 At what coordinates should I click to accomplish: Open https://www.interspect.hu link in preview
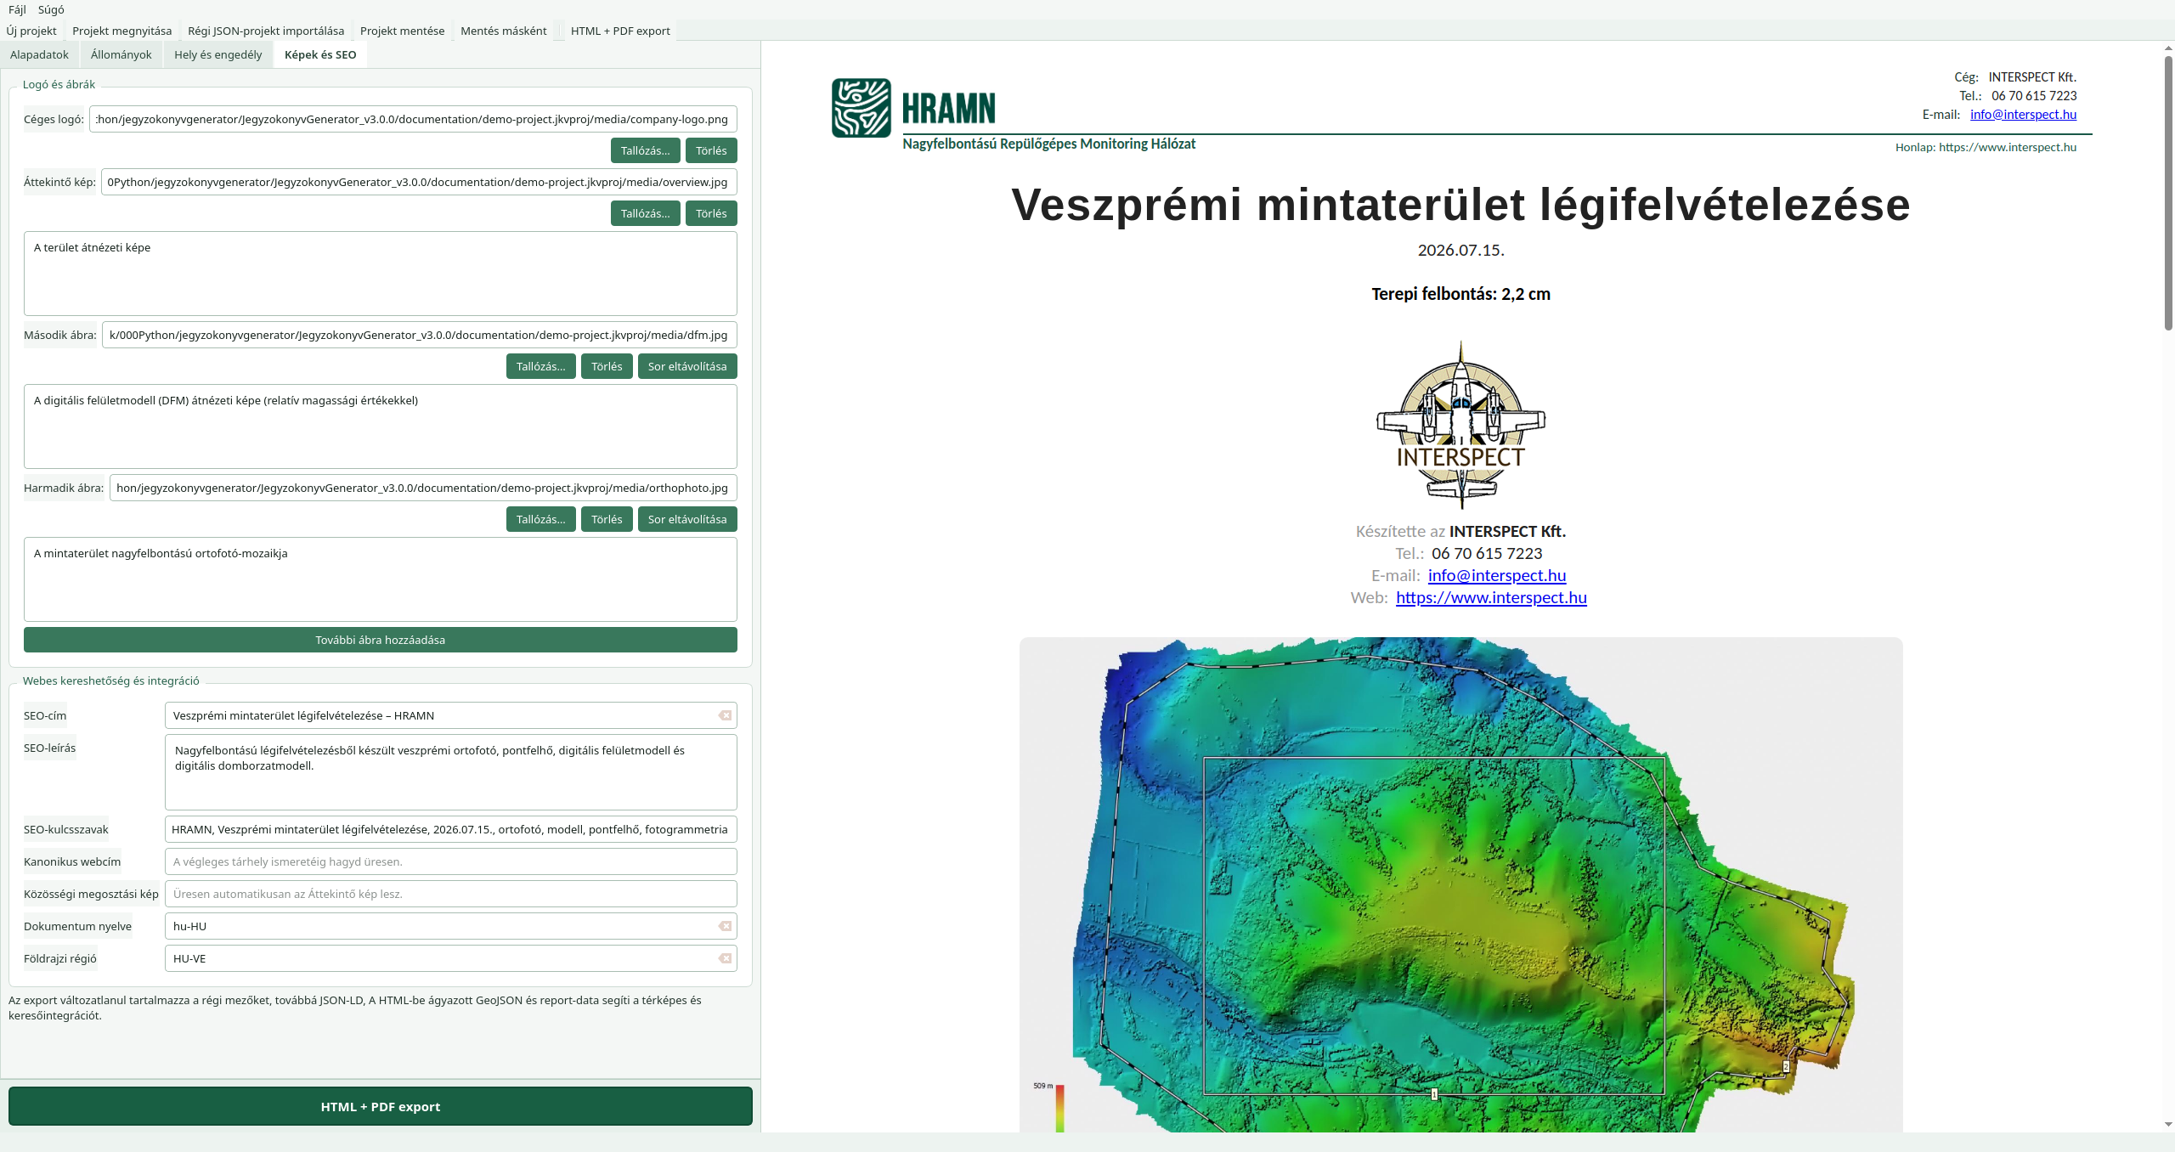coord(1491,597)
